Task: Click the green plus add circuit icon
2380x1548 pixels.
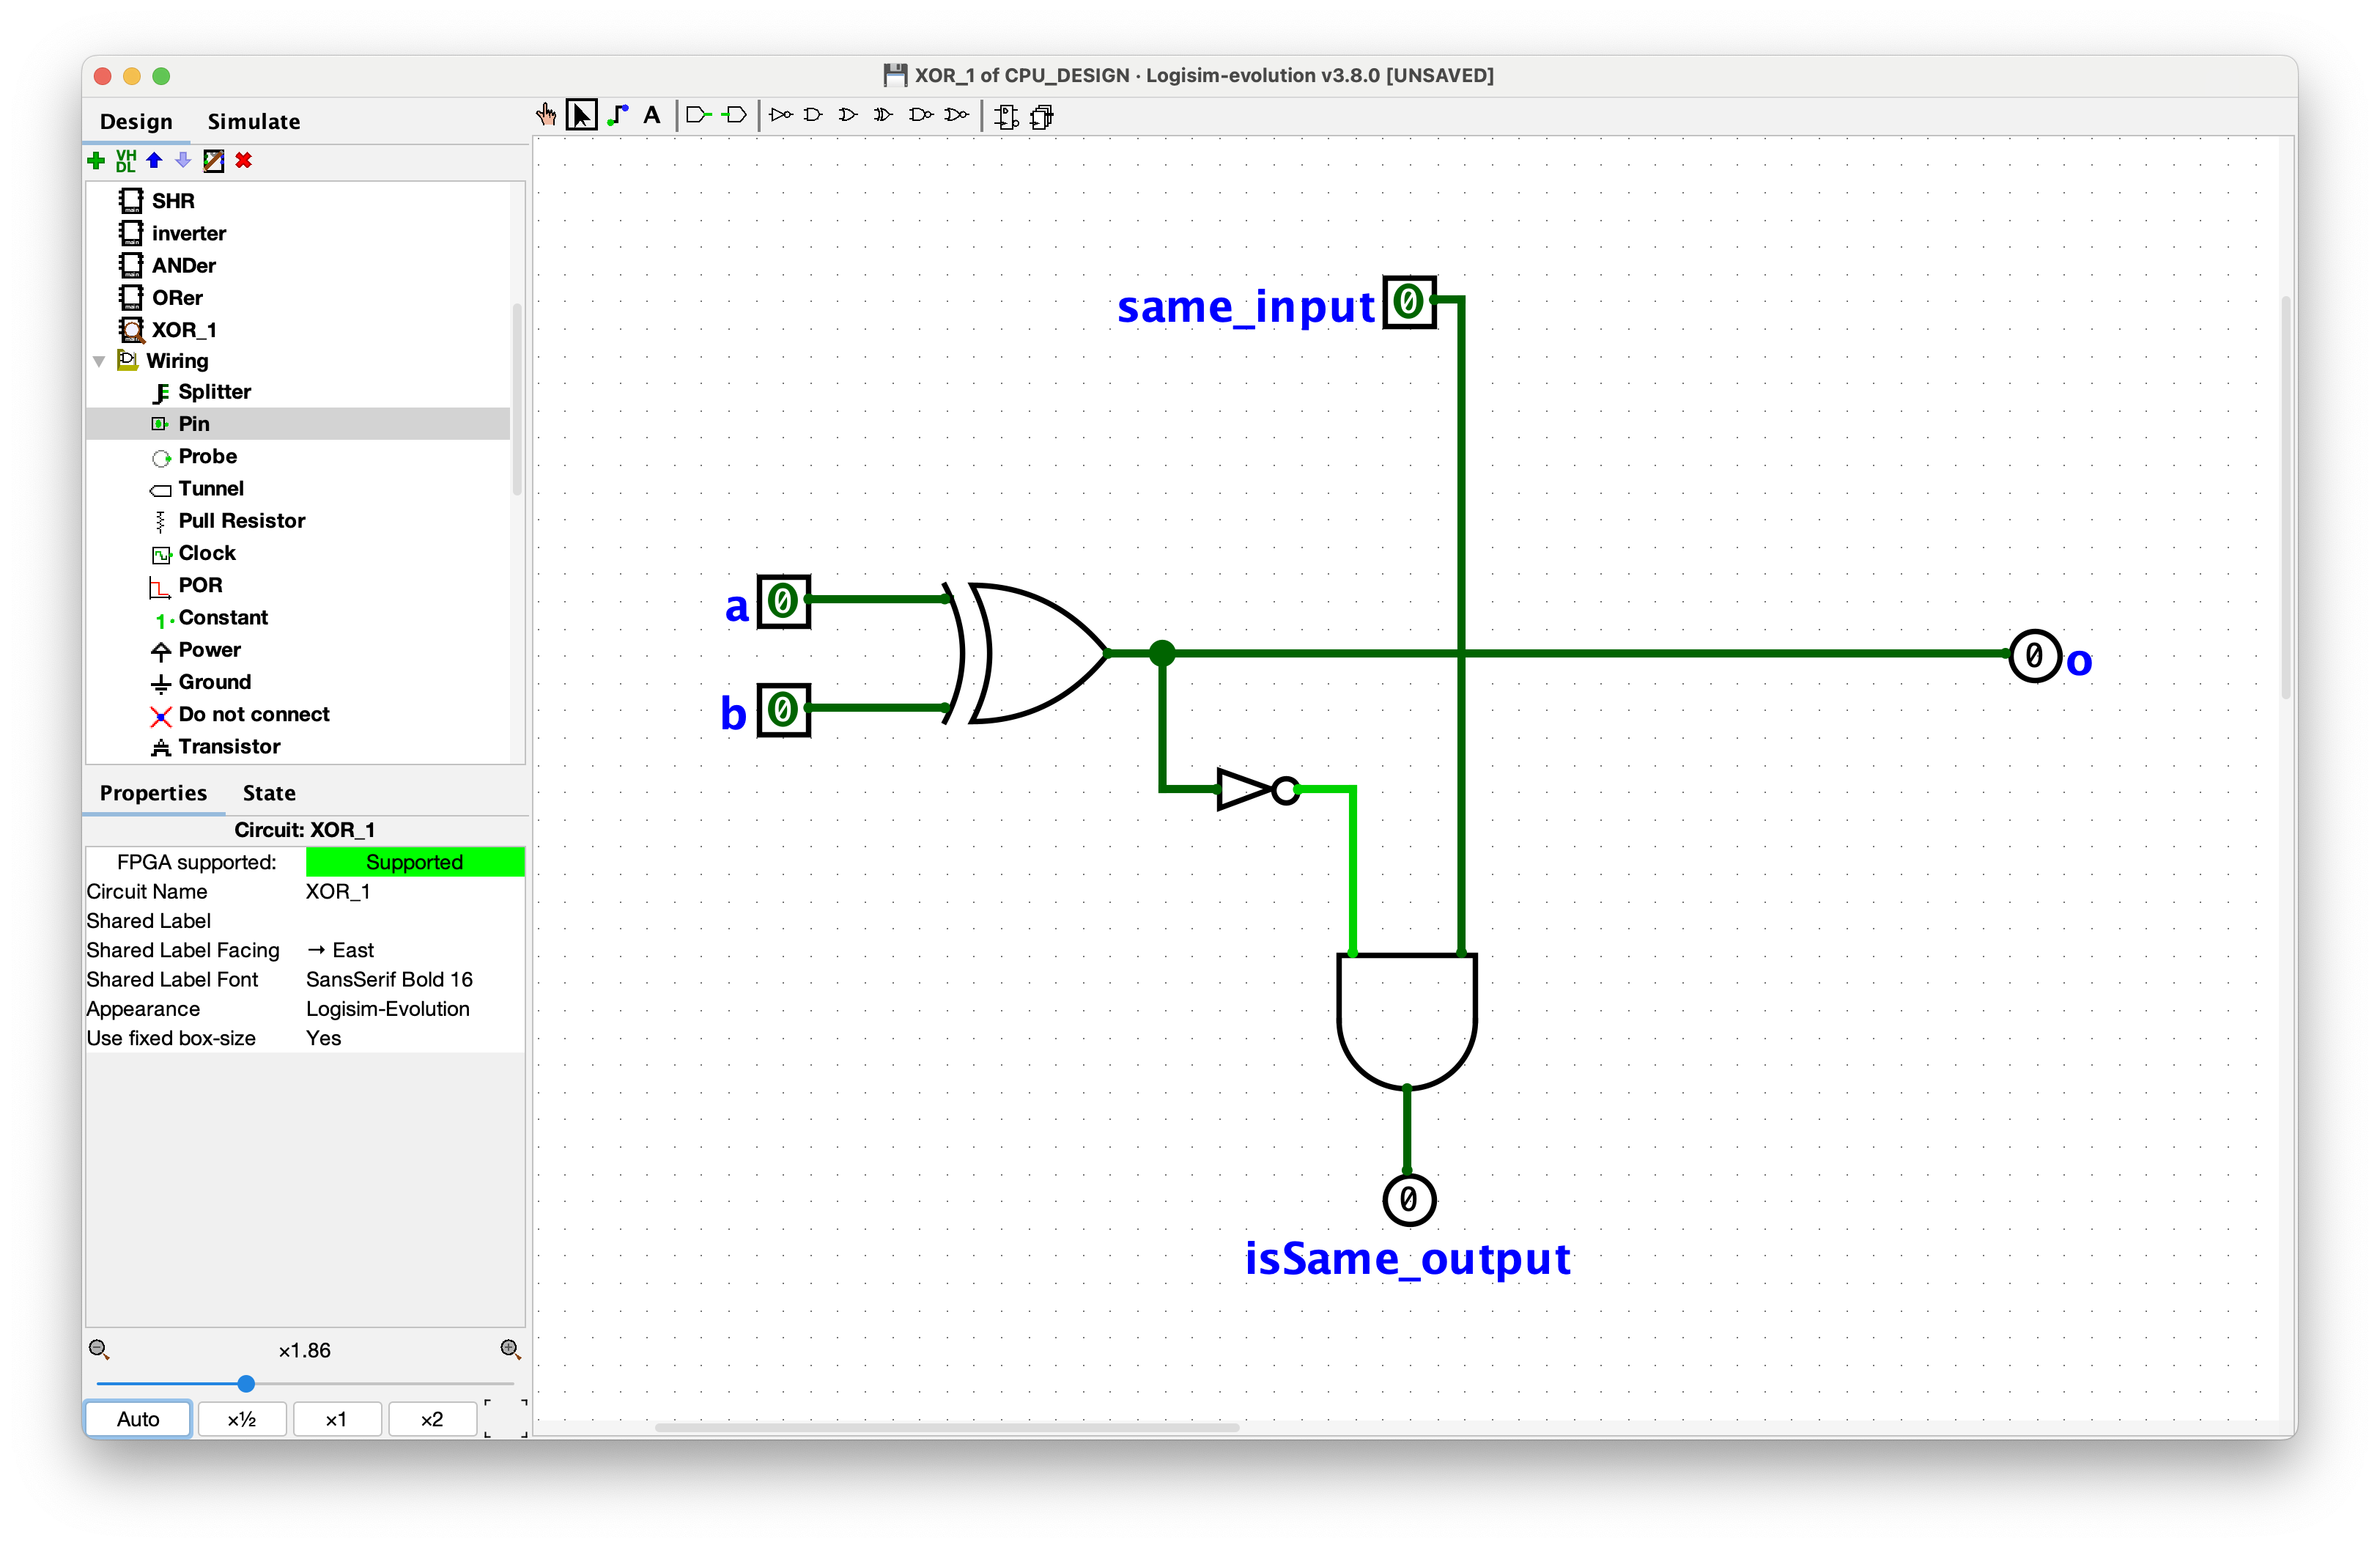Action: [x=96, y=160]
